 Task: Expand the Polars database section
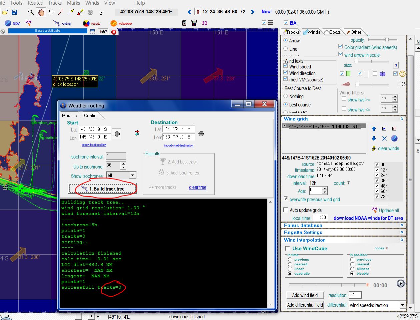coord(402,225)
